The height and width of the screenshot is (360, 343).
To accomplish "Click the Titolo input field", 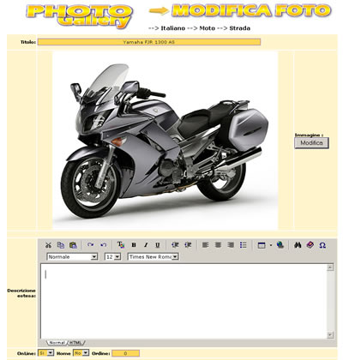I will pos(149,42).
